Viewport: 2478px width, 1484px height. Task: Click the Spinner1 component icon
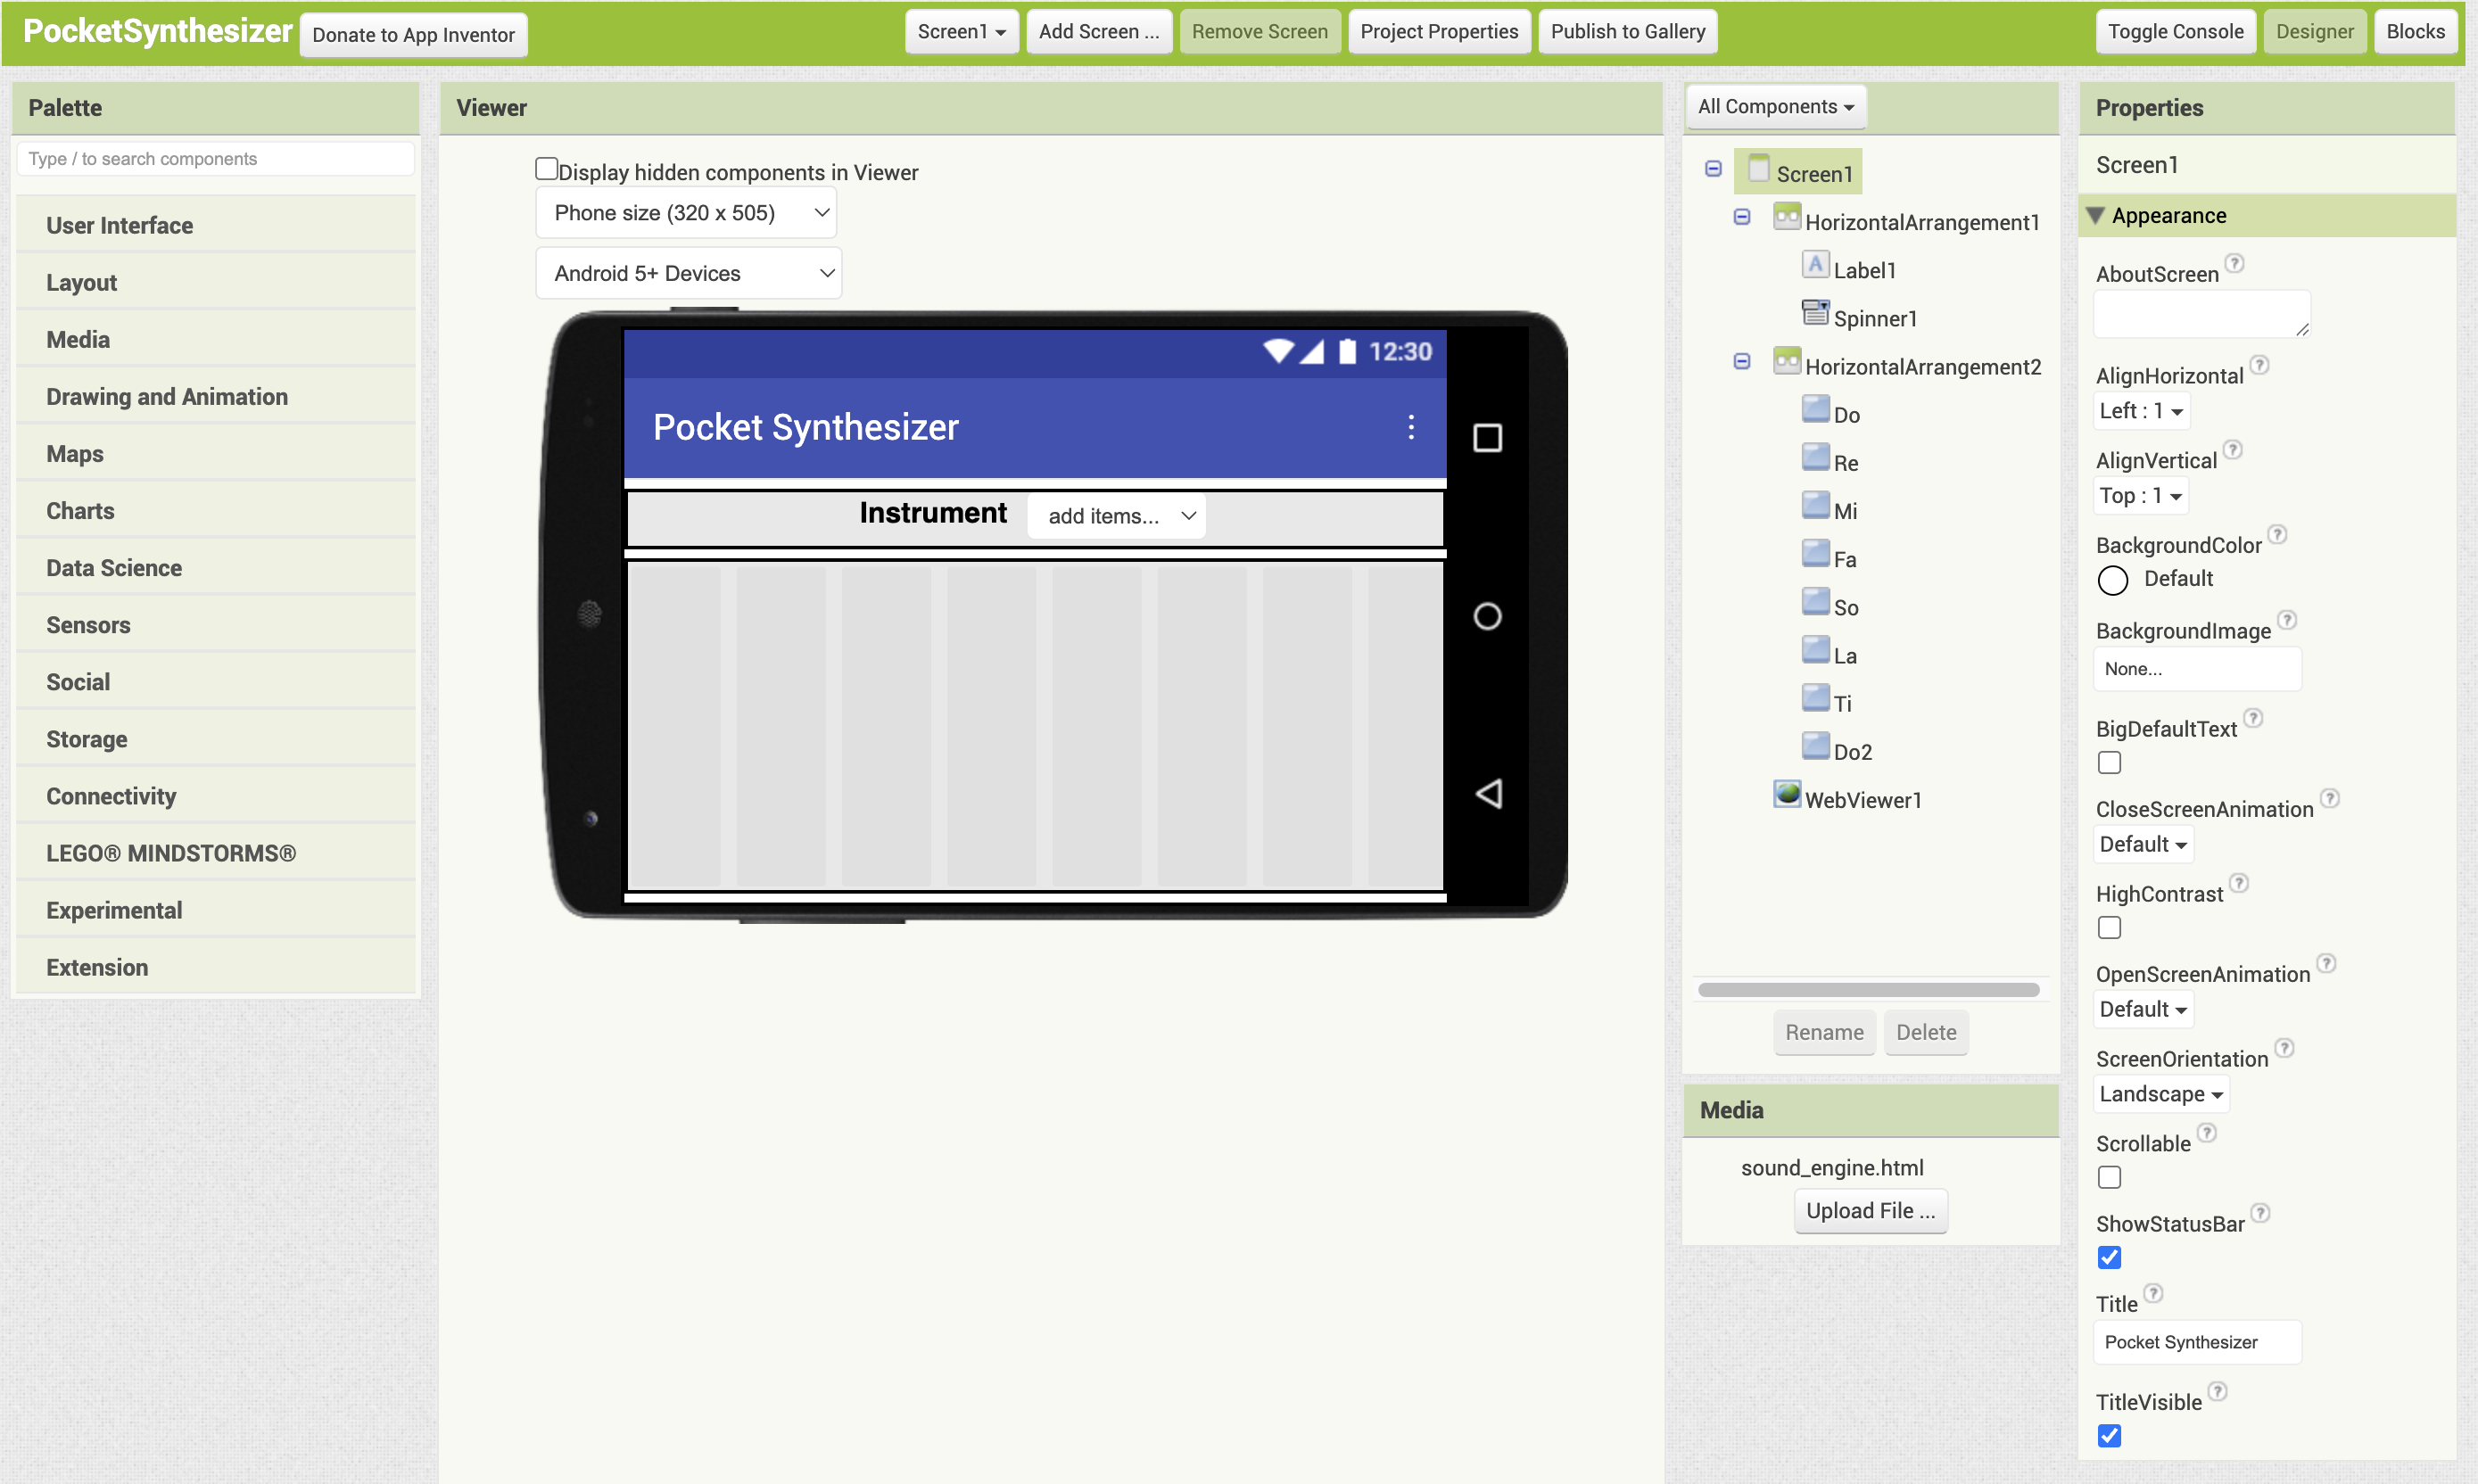coord(1815,314)
